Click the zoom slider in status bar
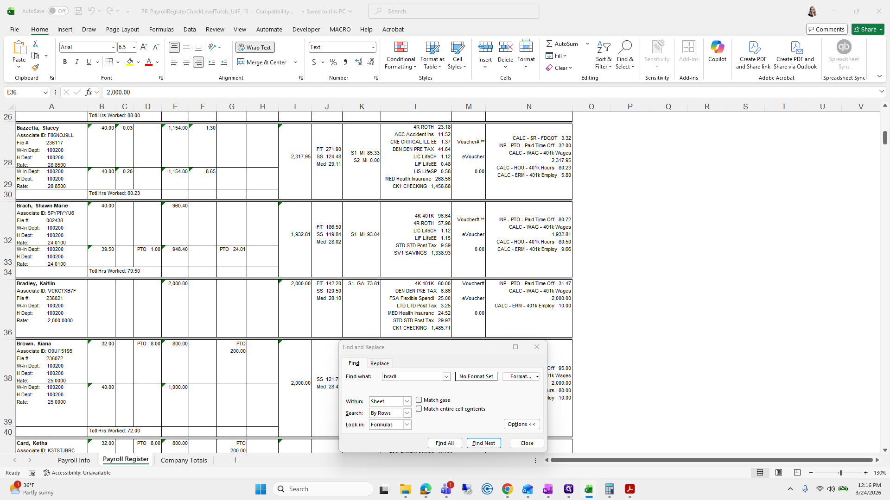Screen dimensions: 890x500 click(840, 473)
